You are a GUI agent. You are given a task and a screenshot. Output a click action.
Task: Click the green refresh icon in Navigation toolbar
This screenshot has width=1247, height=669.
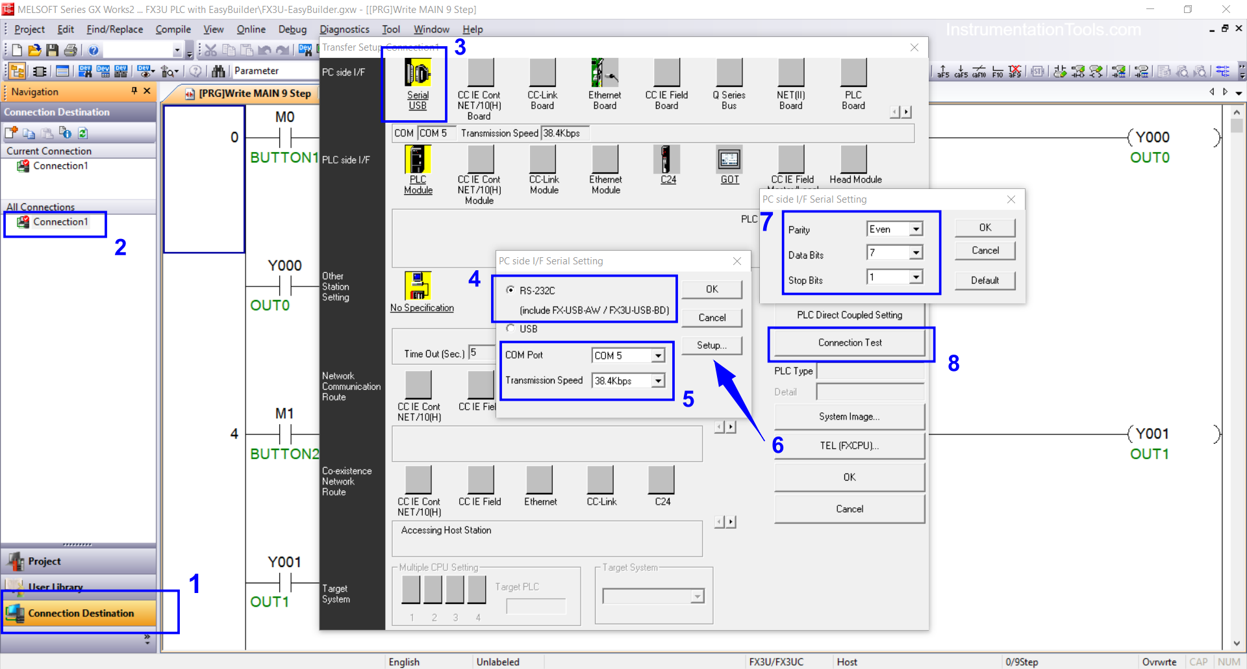82,133
